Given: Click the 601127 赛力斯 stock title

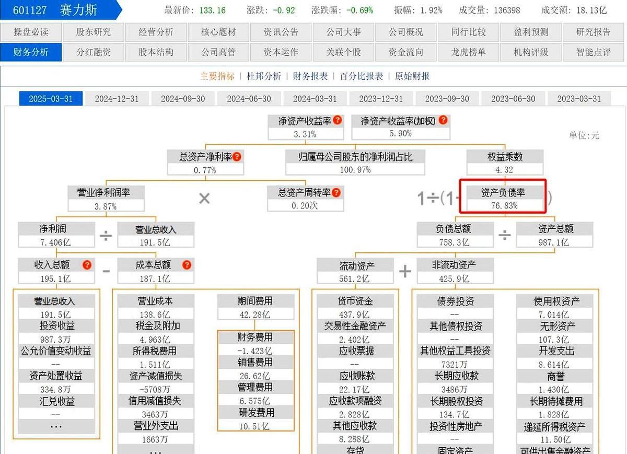Looking at the screenshot, I should (56, 10).
